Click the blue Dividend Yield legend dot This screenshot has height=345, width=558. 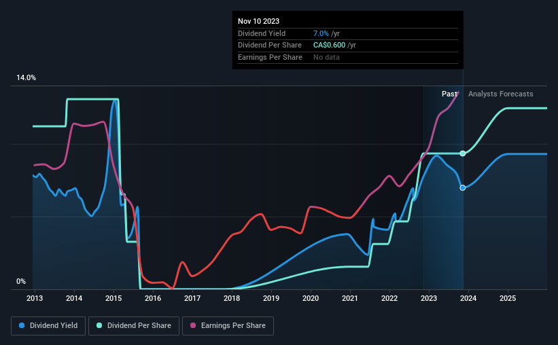[x=22, y=325]
